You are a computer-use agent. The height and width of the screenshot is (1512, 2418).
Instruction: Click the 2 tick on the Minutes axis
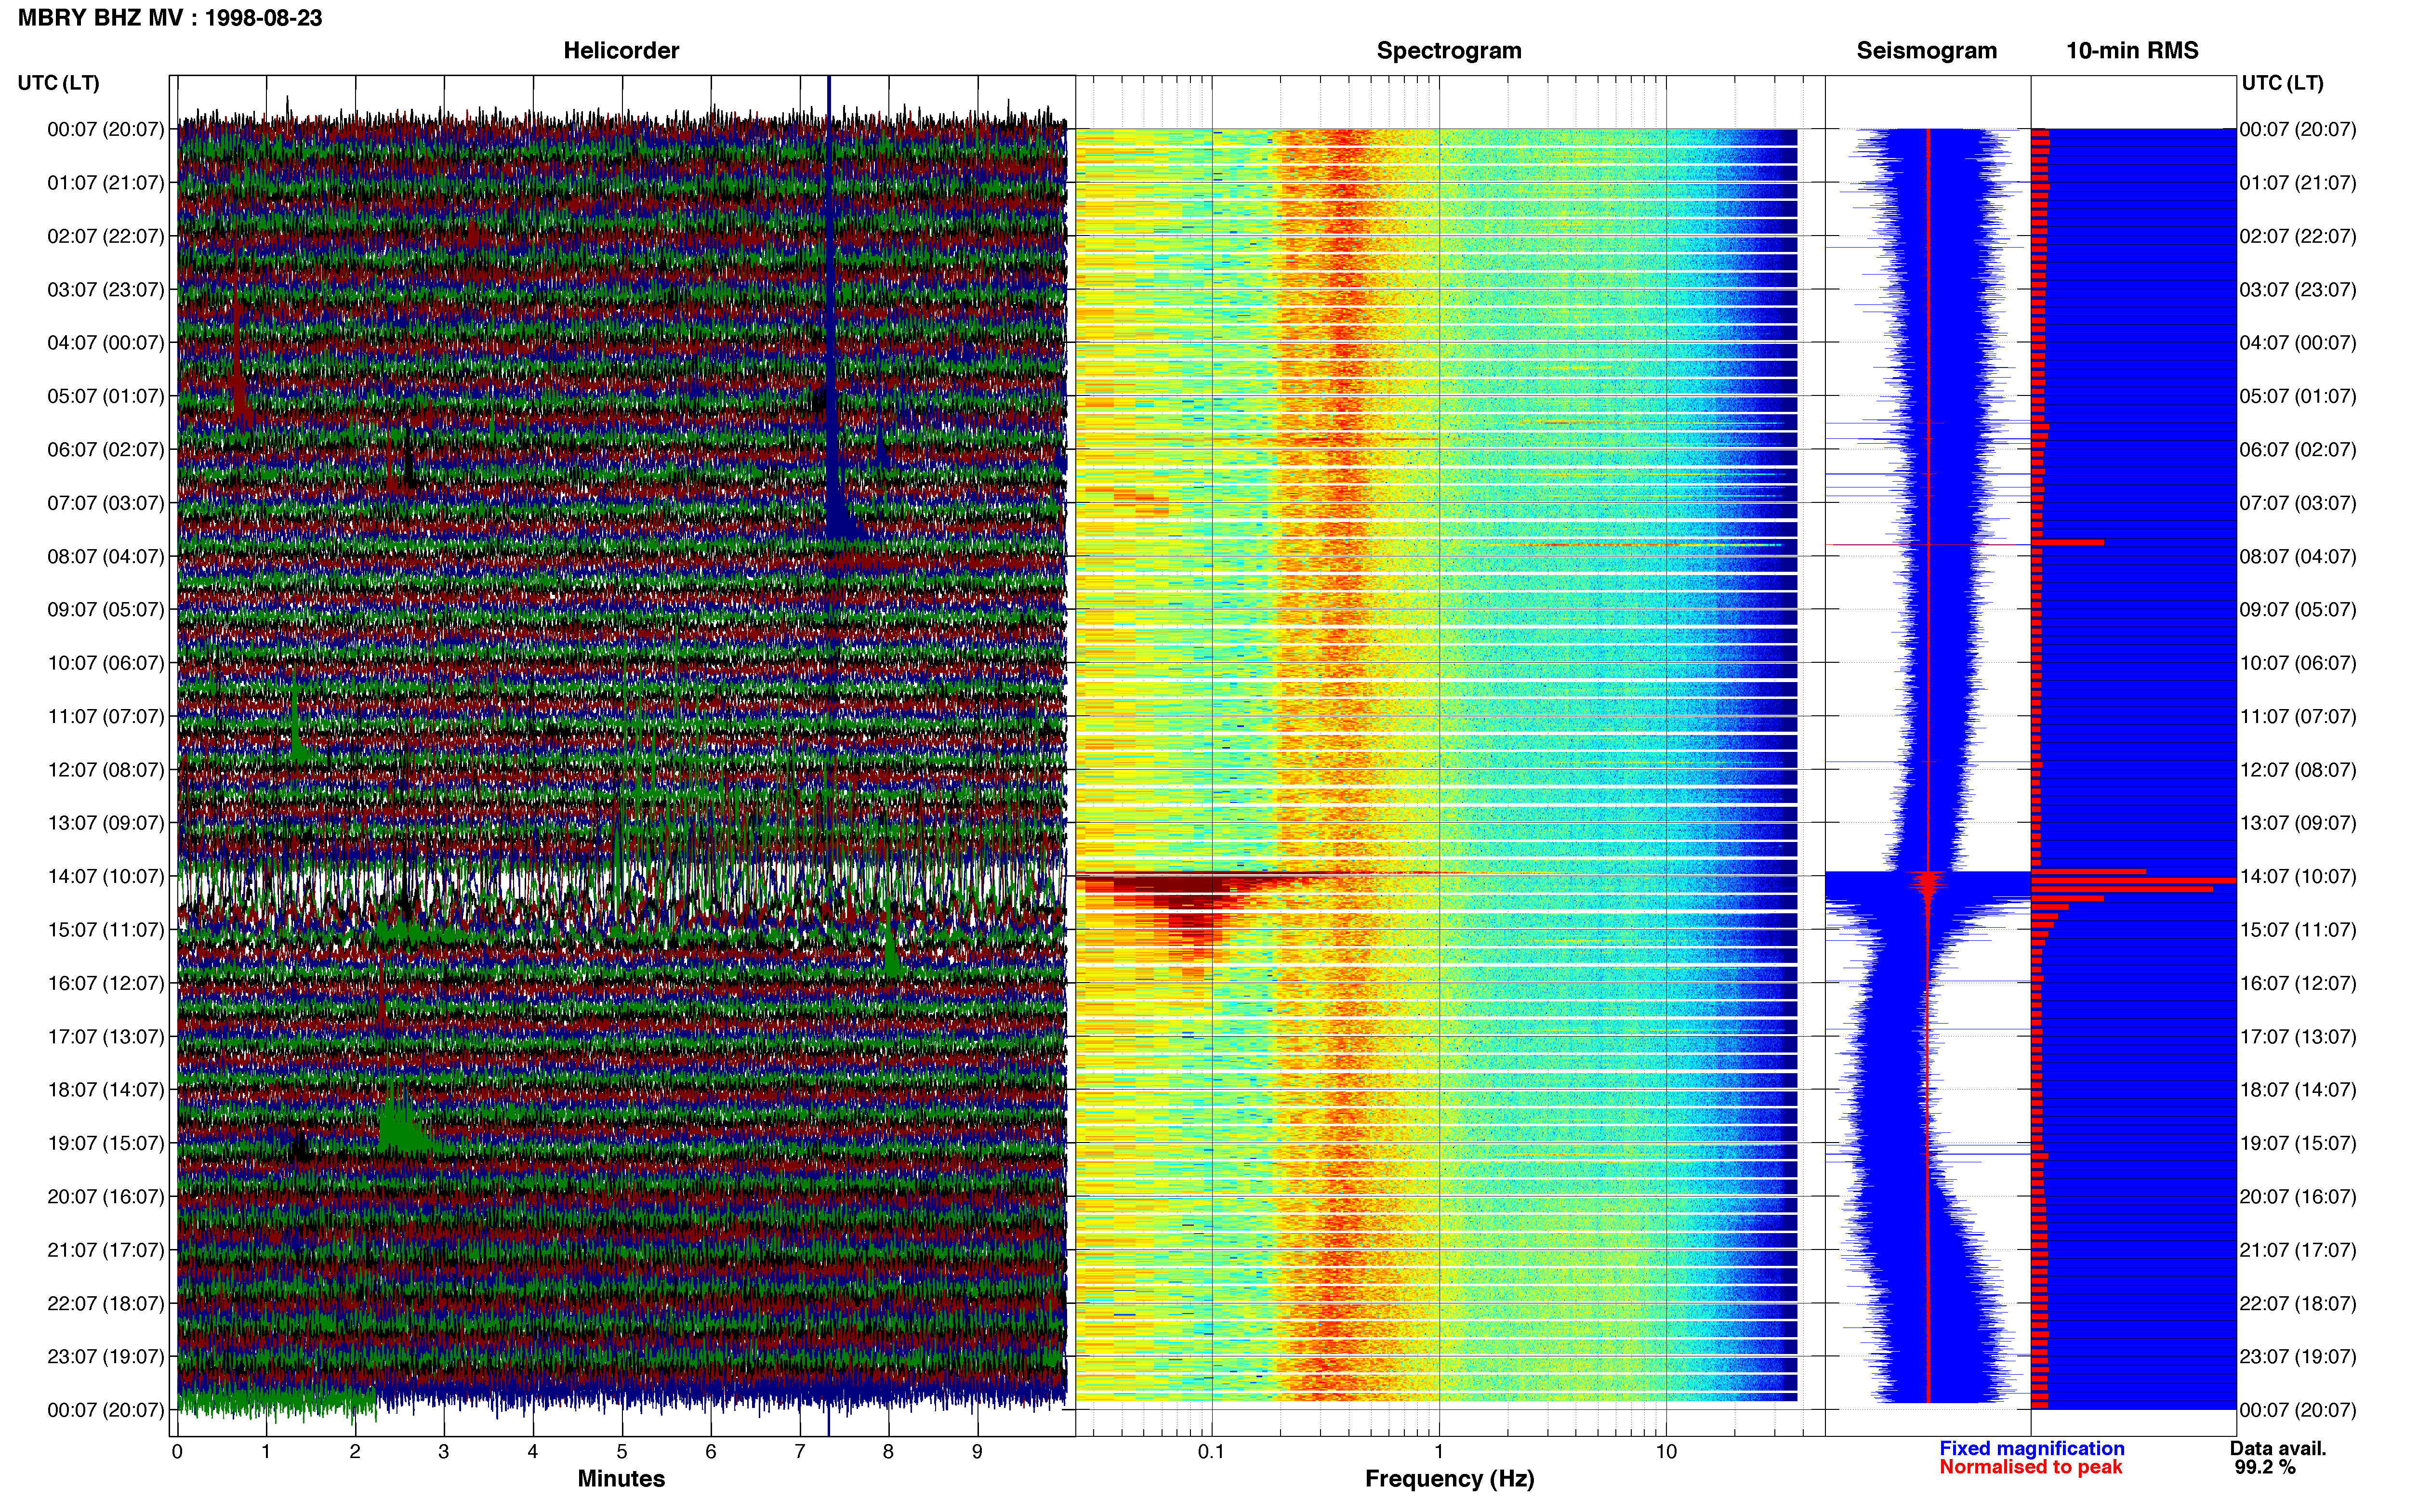pos(355,1452)
